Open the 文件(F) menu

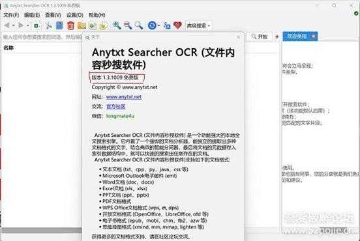point(11,15)
